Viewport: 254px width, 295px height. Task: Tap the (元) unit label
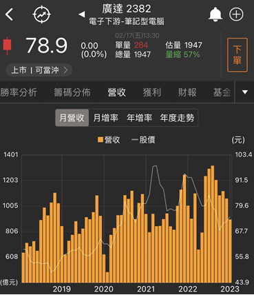(238, 140)
